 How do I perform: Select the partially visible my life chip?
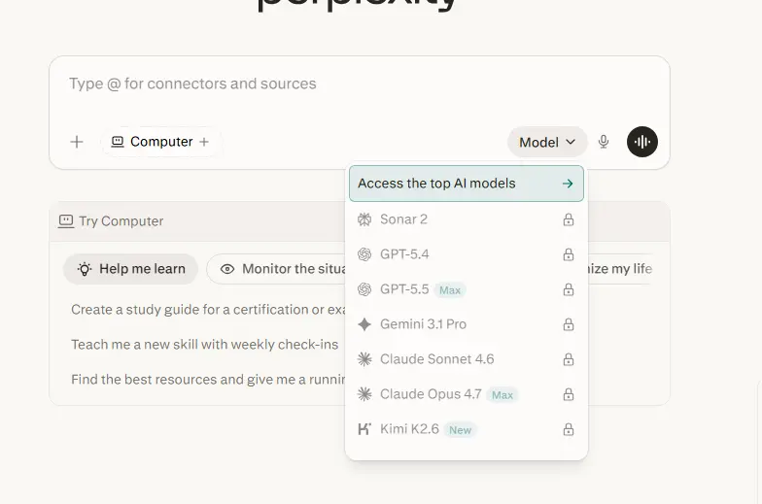(620, 269)
